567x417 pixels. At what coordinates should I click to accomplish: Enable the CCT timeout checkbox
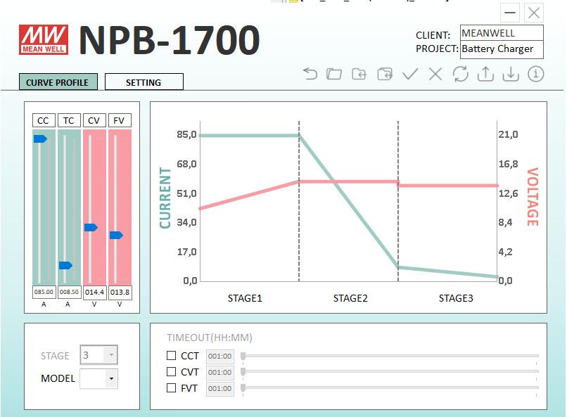point(170,356)
